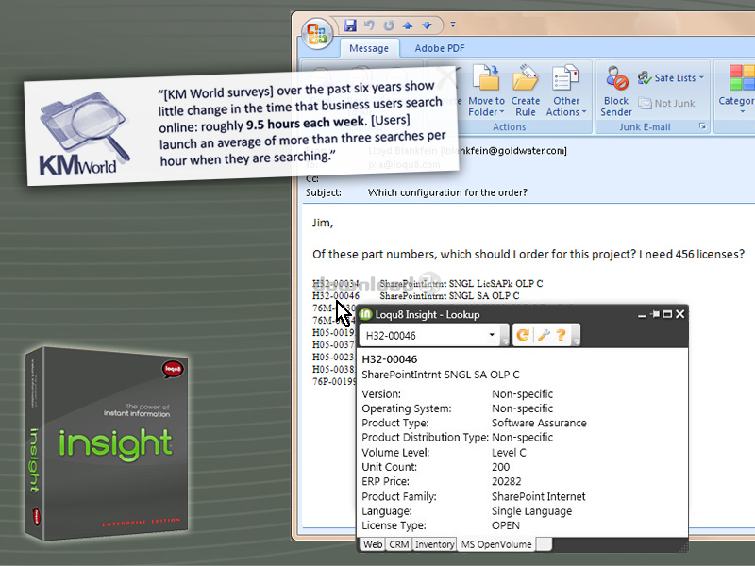Click the Loqu8 Insight logo icon

click(x=366, y=314)
